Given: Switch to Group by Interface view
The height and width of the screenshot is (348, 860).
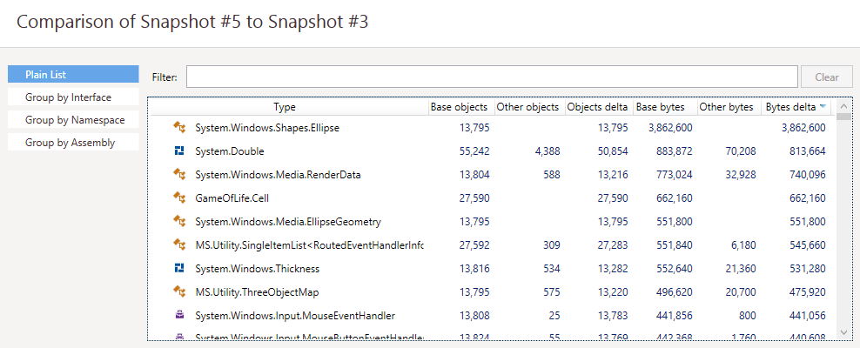Looking at the screenshot, I should pos(72,97).
